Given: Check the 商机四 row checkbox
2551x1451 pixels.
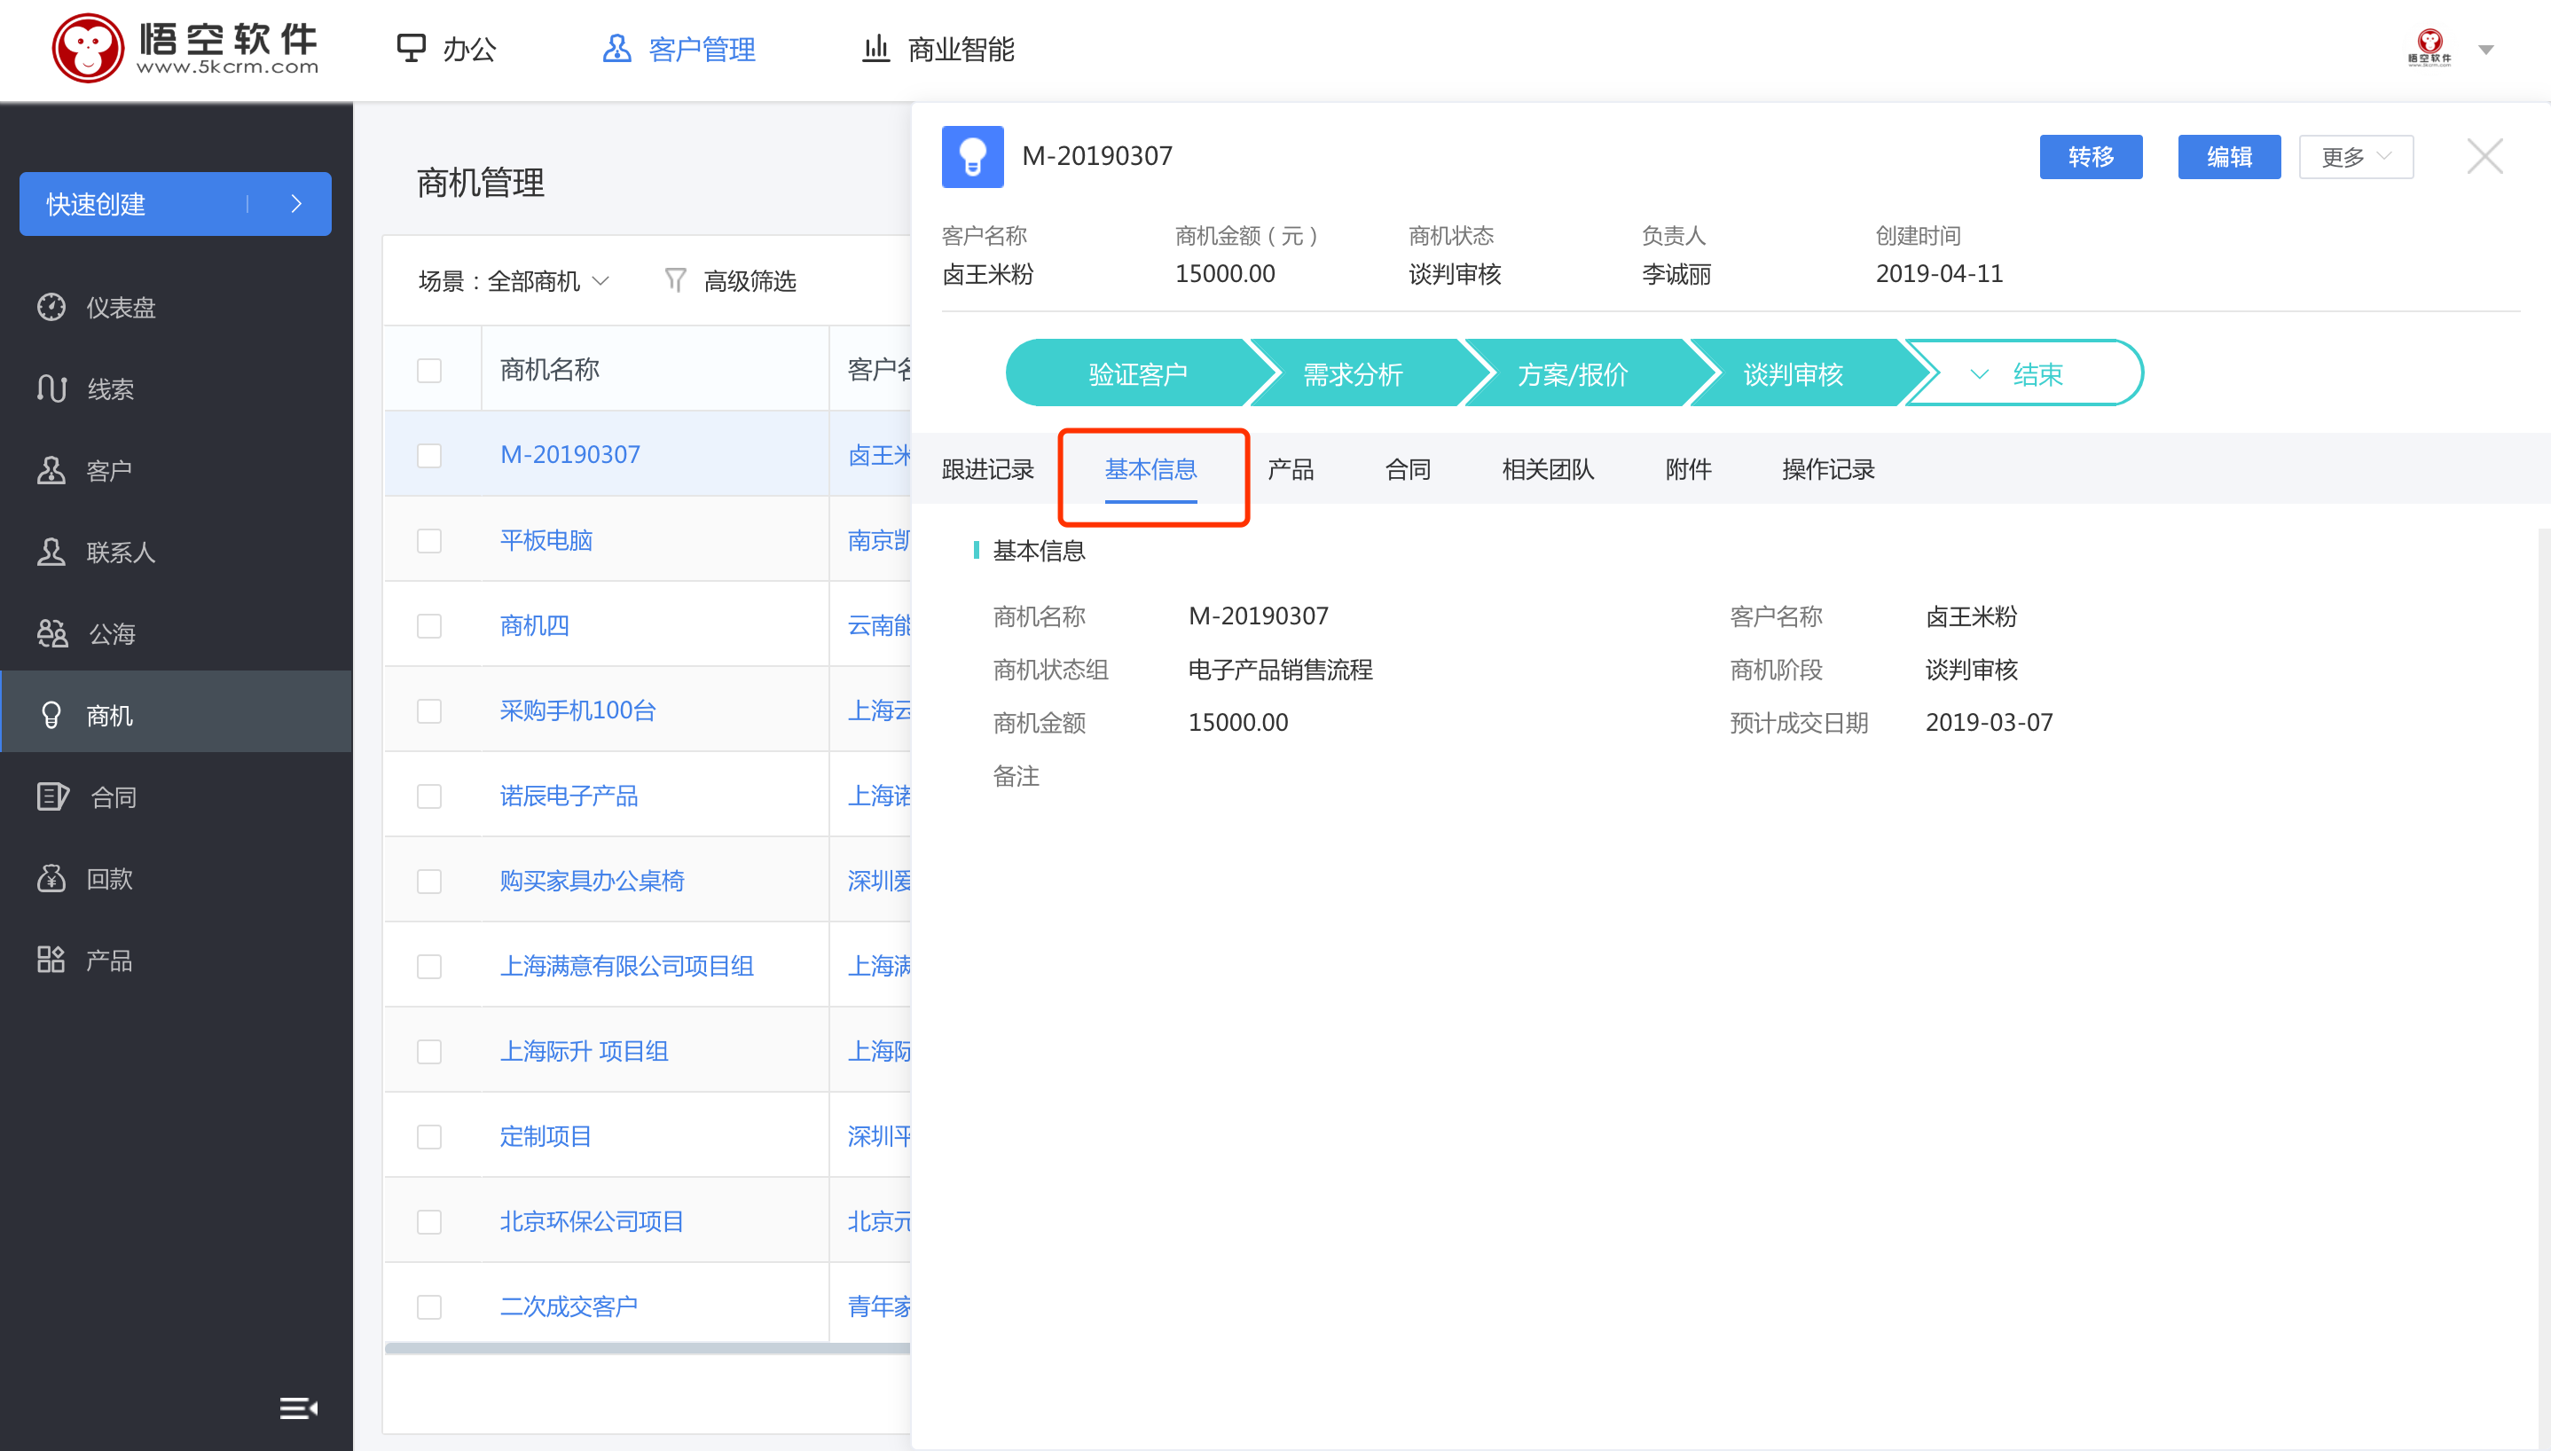Looking at the screenshot, I should pyautogui.click(x=429, y=626).
